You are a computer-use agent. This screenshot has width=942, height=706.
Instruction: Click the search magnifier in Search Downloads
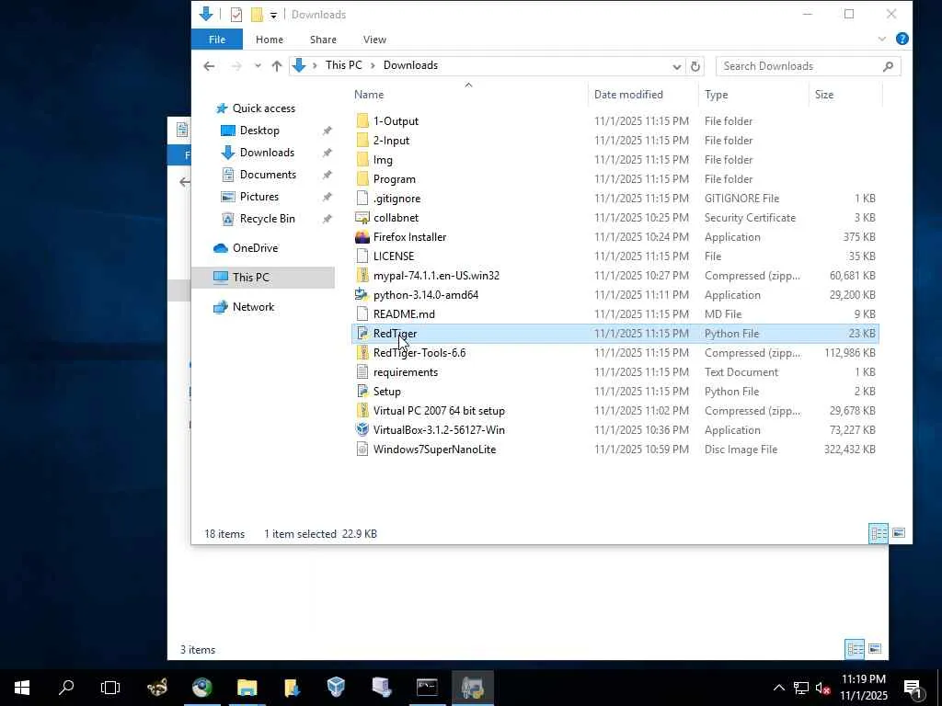point(888,66)
